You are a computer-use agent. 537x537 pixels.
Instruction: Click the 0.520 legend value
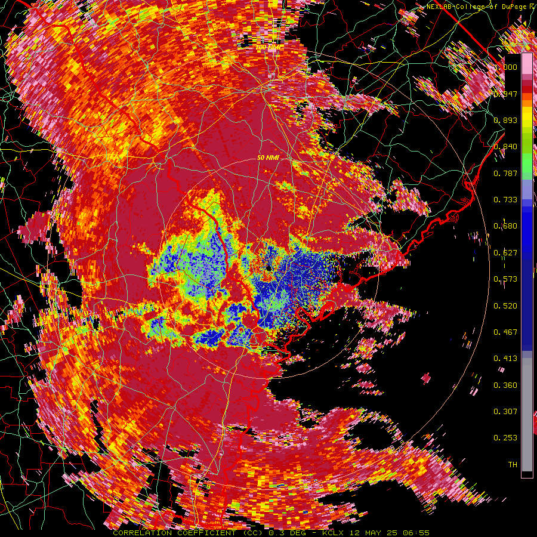(x=505, y=306)
